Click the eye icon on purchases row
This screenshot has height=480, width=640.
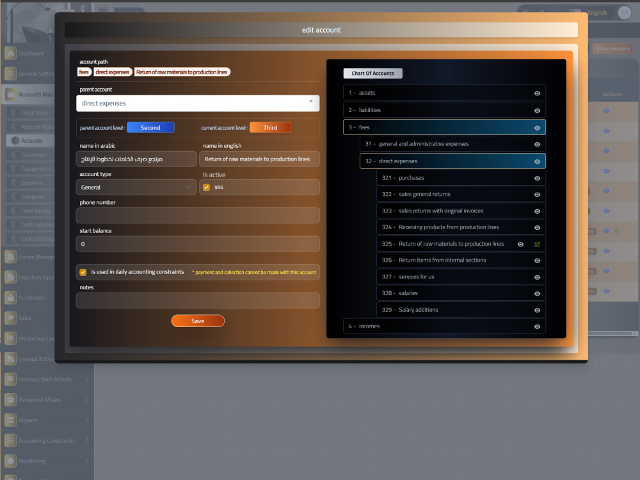[x=537, y=179]
